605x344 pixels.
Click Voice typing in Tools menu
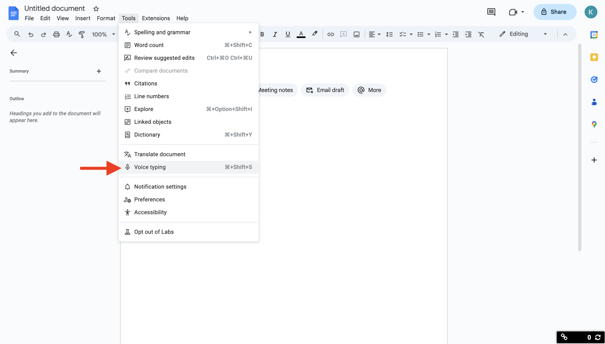click(x=150, y=167)
